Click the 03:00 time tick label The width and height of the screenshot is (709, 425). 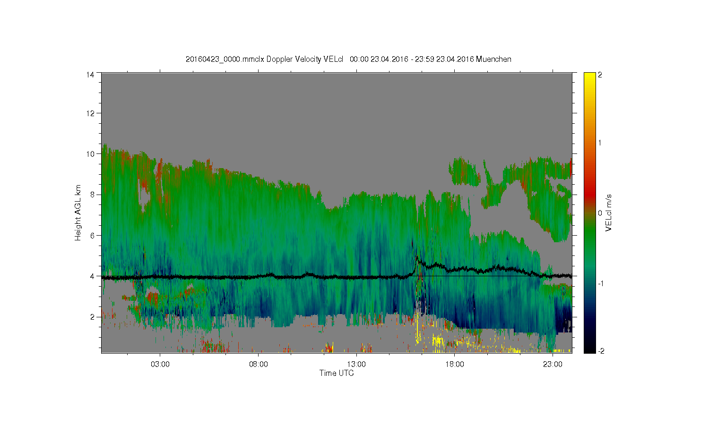pos(160,365)
